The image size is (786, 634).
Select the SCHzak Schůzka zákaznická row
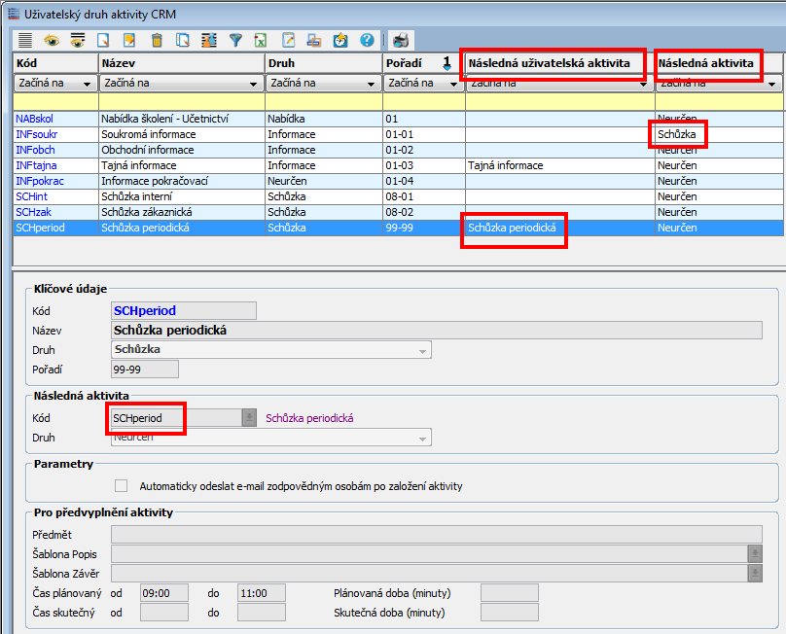pos(146,212)
